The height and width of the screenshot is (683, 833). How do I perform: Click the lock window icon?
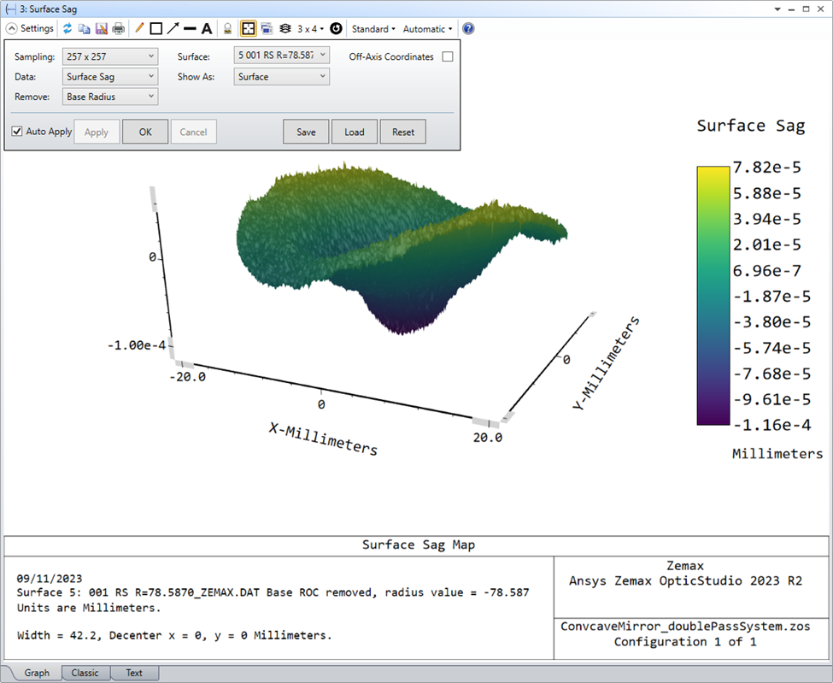227,29
